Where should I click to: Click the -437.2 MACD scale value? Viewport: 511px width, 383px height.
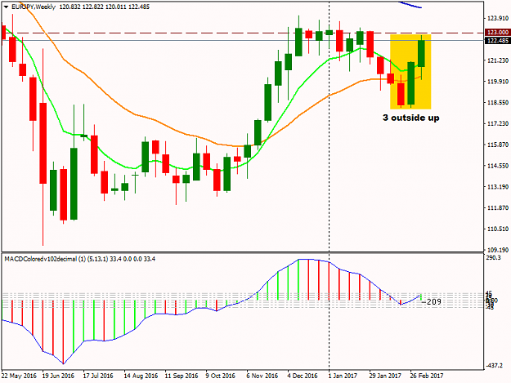click(x=495, y=366)
